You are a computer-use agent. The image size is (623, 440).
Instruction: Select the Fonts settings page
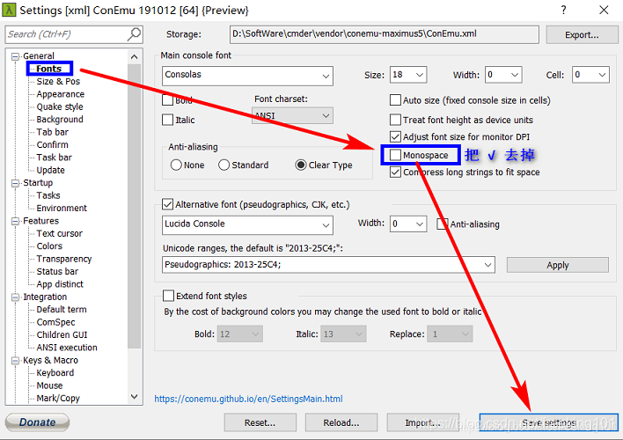(x=49, y=69)
